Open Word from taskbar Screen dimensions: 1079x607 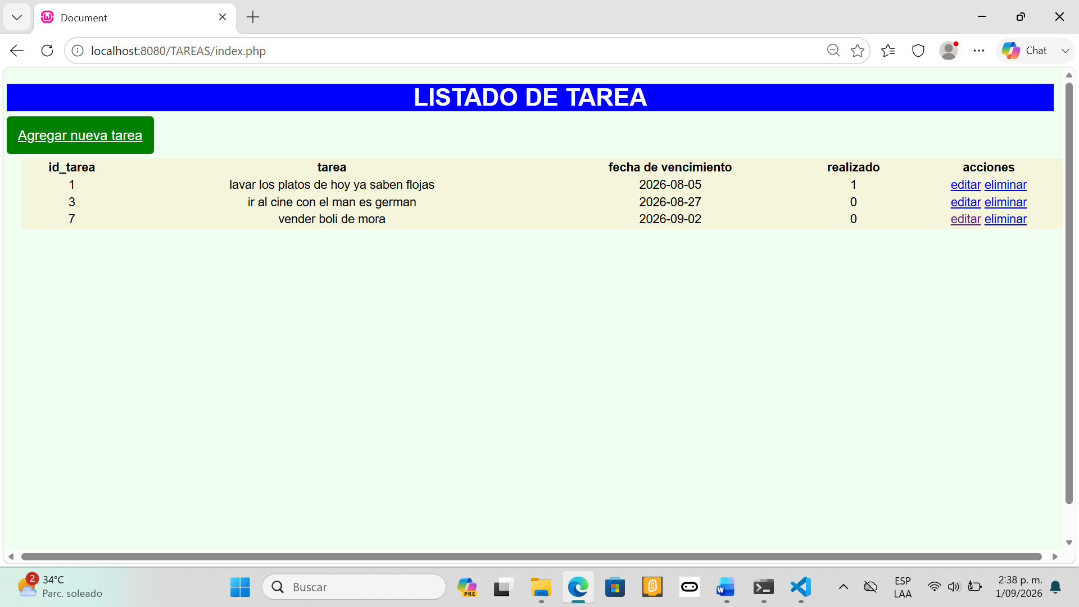tap(726, 587)
